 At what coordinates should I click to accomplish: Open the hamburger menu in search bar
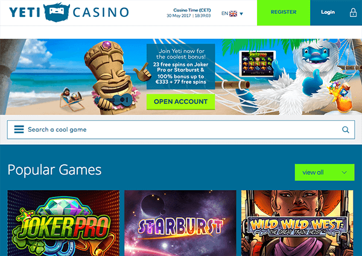(x=19, y=129)
